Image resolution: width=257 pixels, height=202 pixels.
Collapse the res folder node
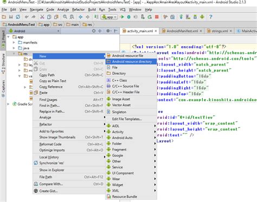click(x=14, y=54)
